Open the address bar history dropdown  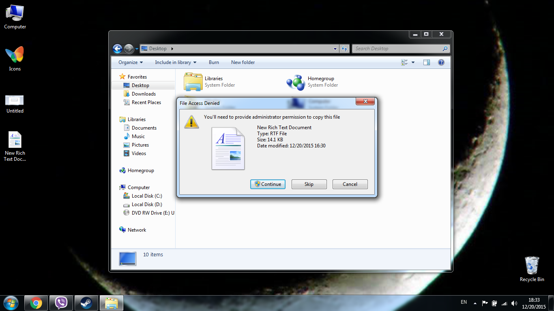coord(335,49)
